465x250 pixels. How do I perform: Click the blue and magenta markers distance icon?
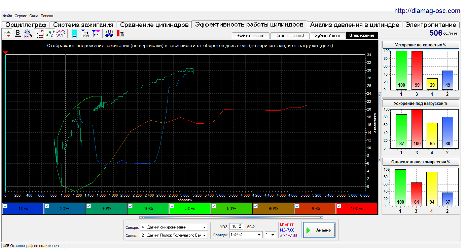96,34
